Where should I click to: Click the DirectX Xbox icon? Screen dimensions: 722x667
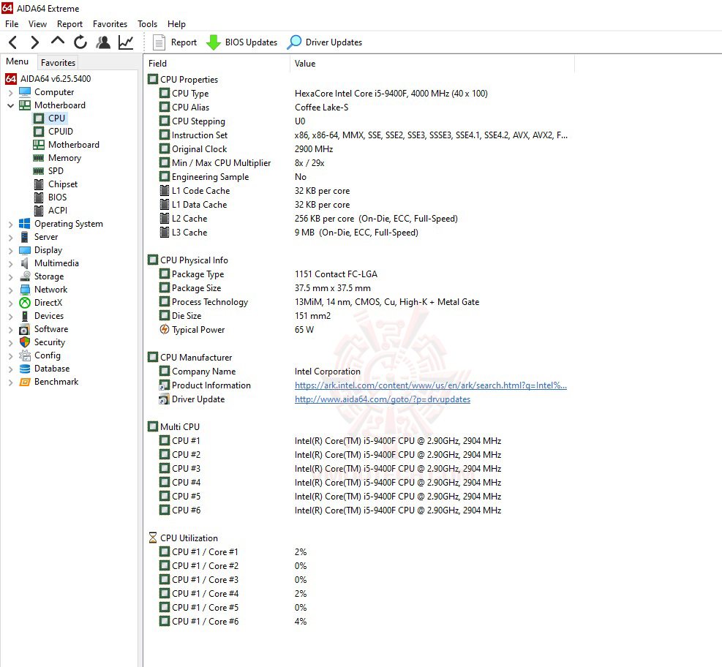click(24, 303)
